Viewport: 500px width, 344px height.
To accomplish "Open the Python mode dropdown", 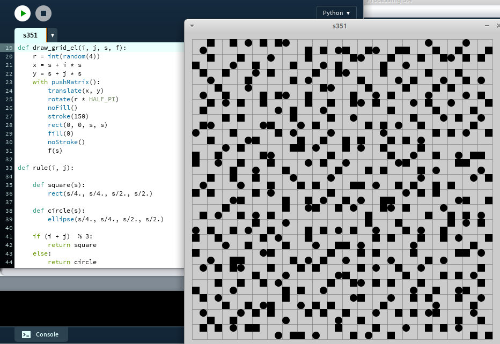I will 336,13.
